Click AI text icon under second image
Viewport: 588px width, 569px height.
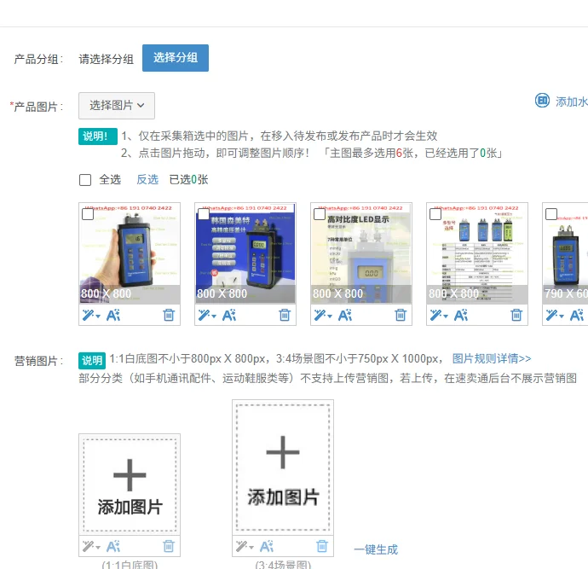229,315
